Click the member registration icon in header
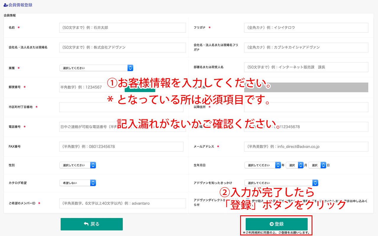Image resolution: width=378 pixels, height=236 pixels. 6,5
